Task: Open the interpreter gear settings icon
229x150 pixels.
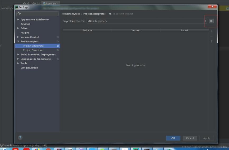Action: (211, 21)
